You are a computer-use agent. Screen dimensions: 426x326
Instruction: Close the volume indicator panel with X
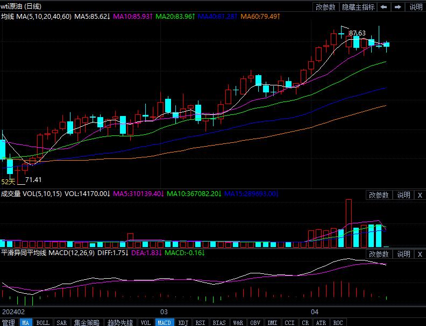420,195
